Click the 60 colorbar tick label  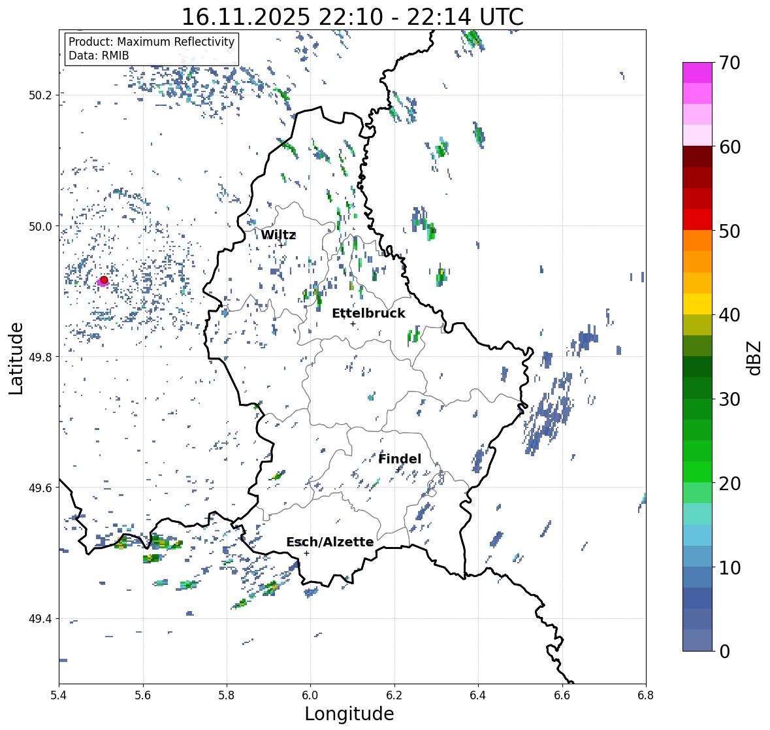coord(729,147)
